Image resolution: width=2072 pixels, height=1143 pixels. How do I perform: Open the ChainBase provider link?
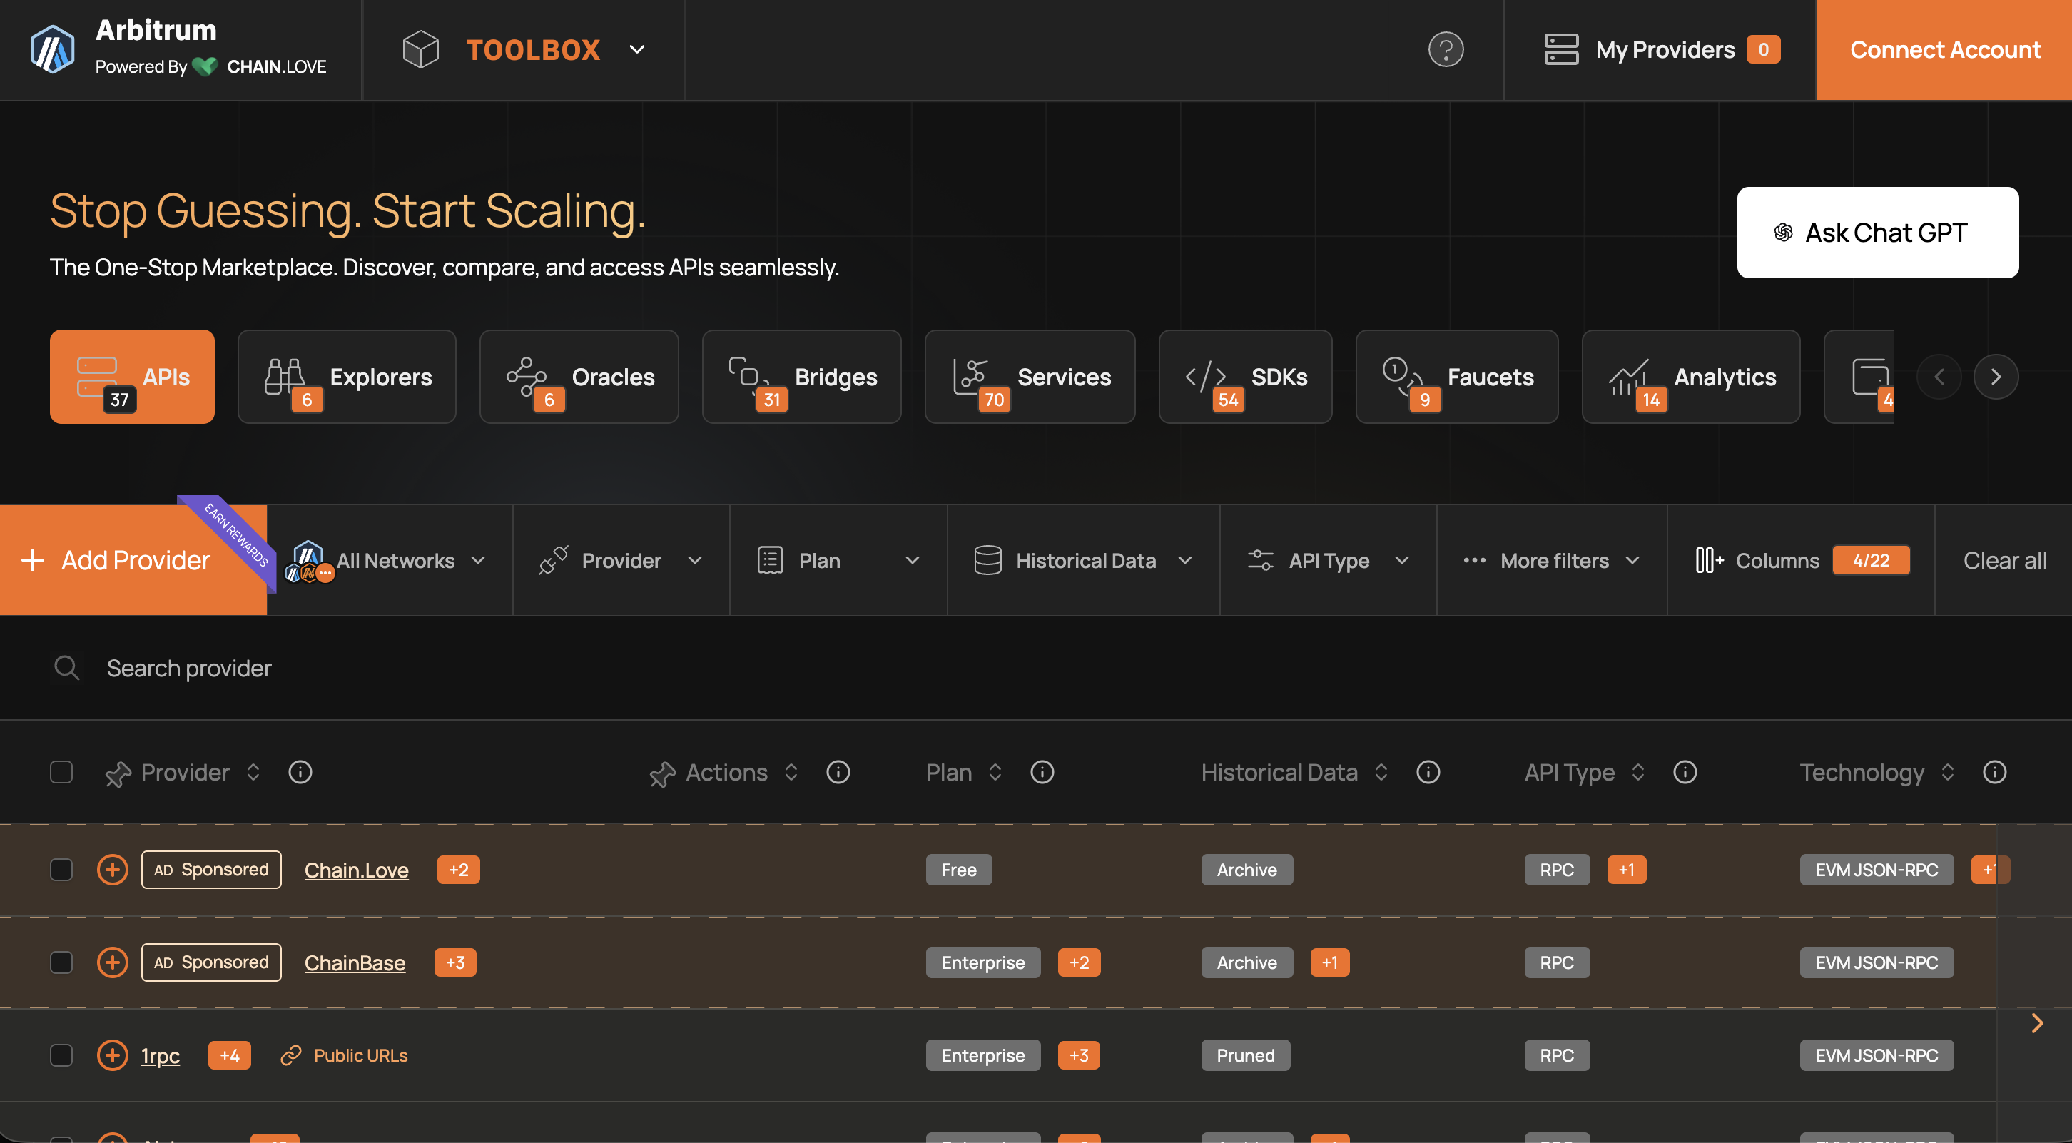pyautogui.click(x=355, y=962)
